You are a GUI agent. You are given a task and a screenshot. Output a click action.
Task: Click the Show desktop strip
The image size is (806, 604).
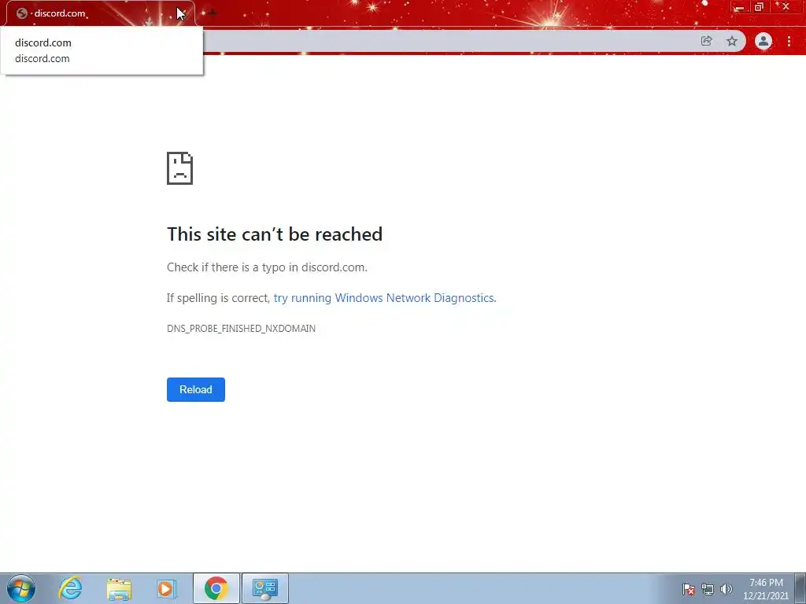click(800, 588)
